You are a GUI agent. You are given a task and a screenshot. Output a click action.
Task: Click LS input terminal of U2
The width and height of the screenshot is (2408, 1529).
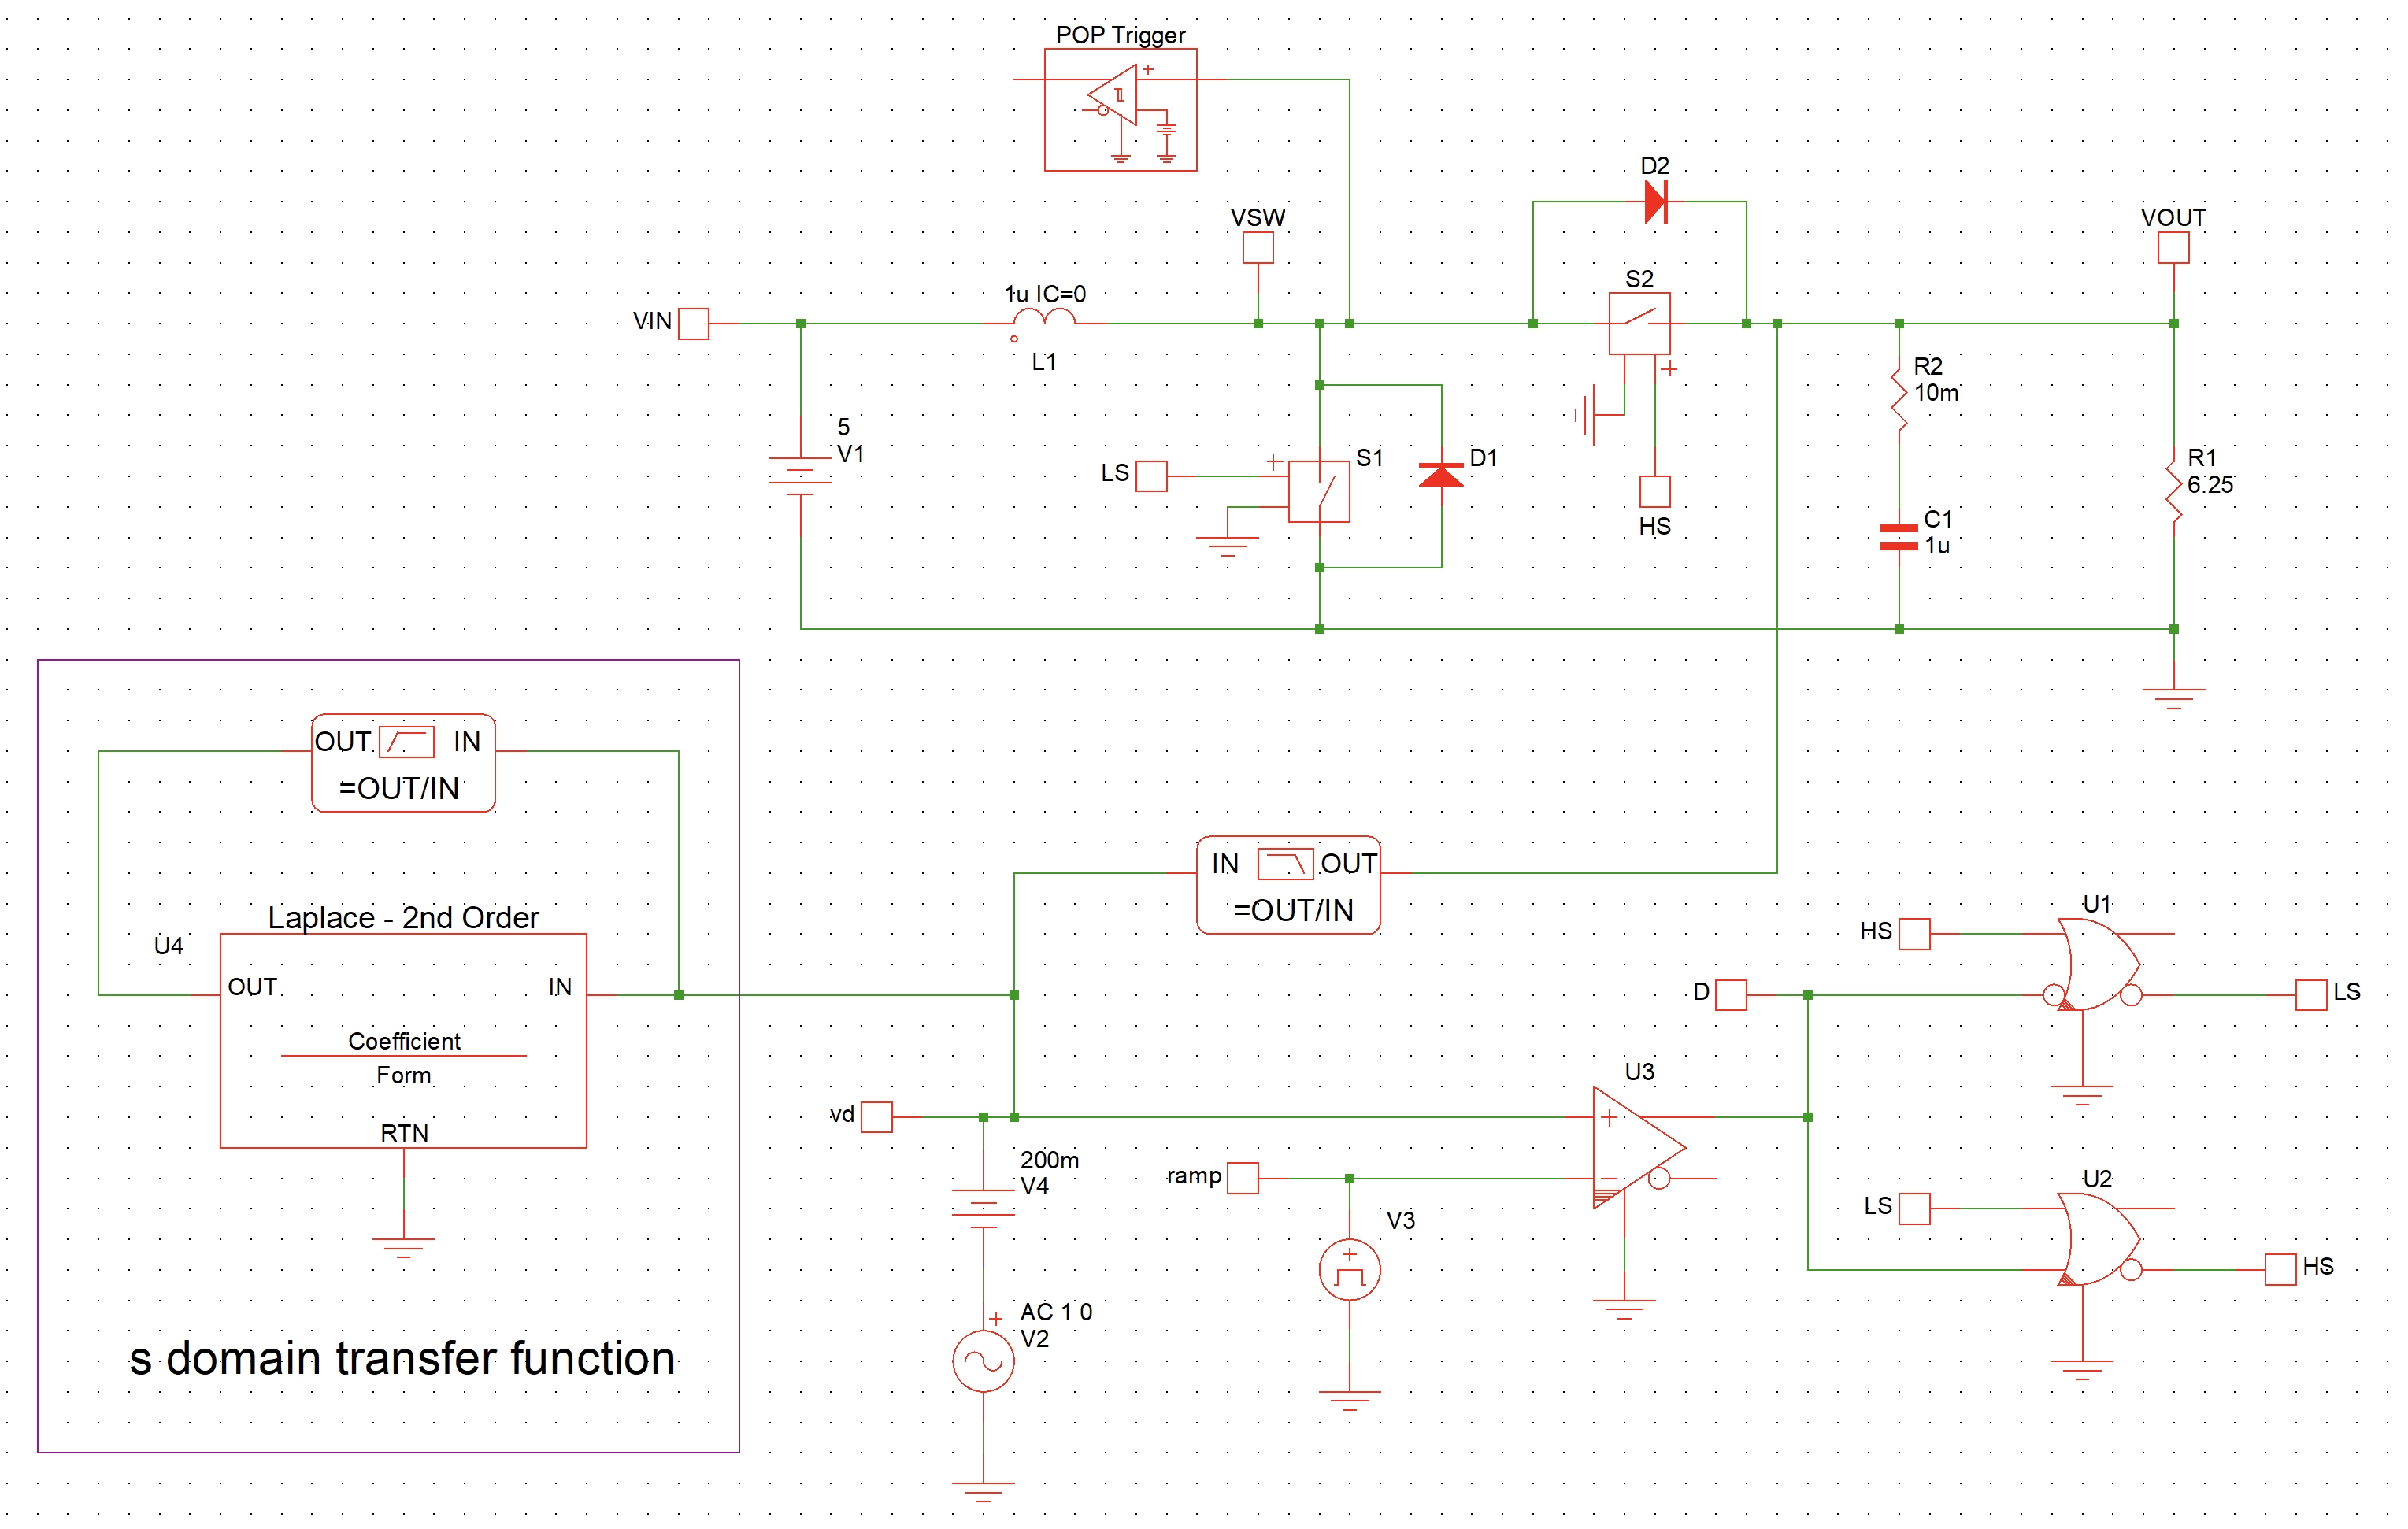[x=1914, y=1208]
